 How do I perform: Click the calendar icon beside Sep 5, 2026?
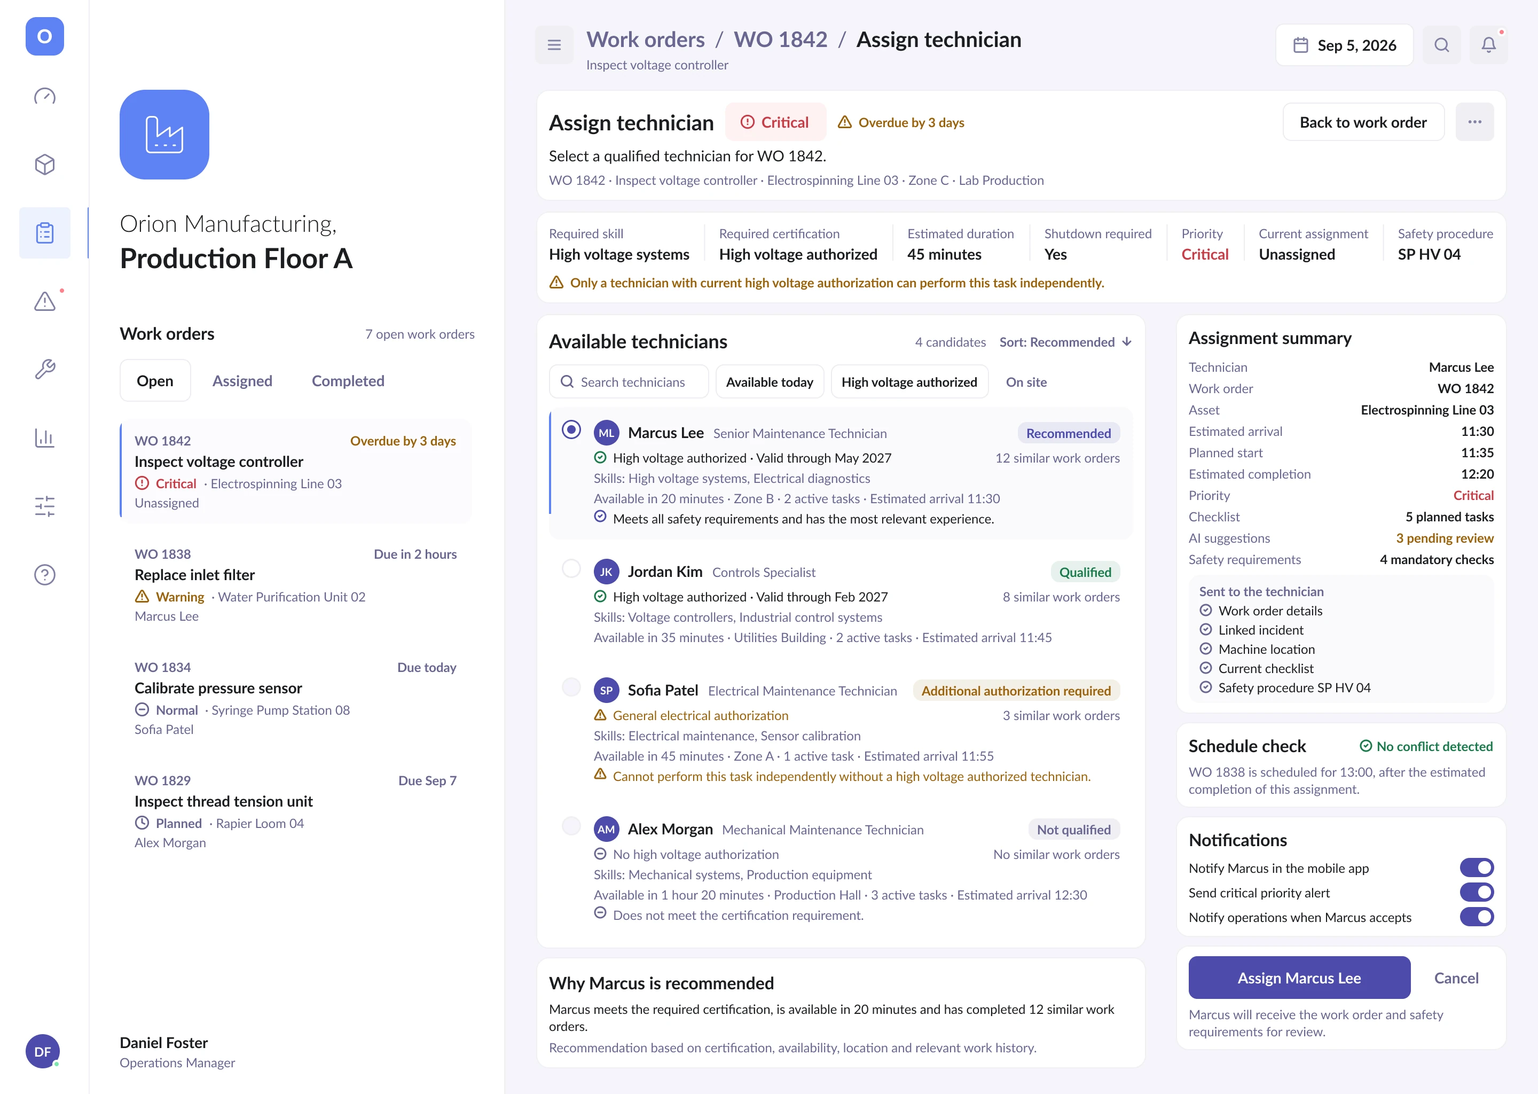(x=1301, y=45)
